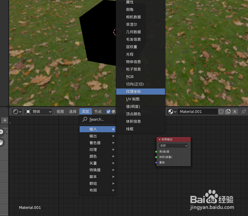This screenshot has width=248, height=216.
Task: Add the 层权重 input node
Action: pos(141,47)
